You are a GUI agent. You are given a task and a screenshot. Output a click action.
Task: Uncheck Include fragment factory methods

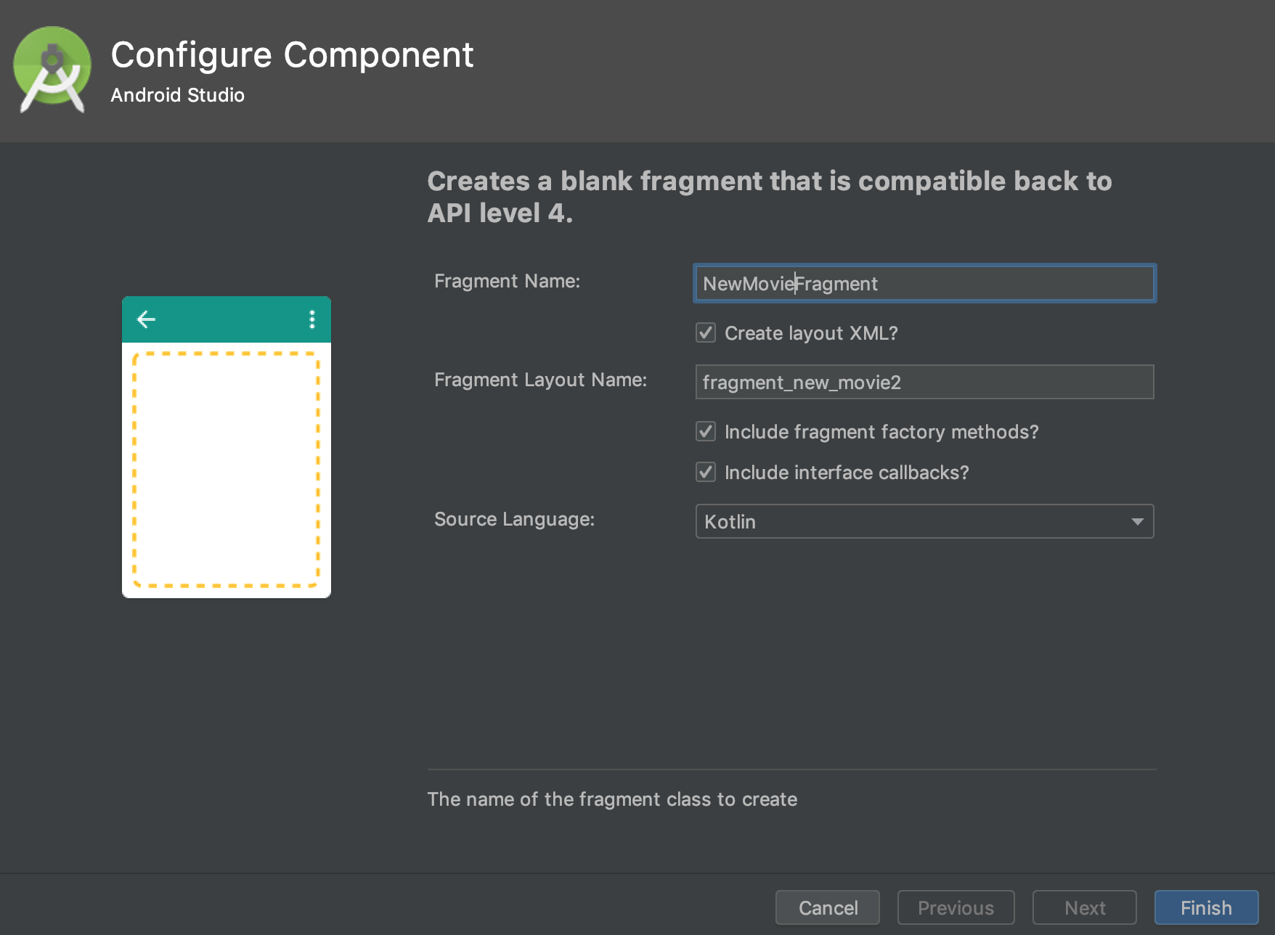pyautogui.click(x=706, y=432)
